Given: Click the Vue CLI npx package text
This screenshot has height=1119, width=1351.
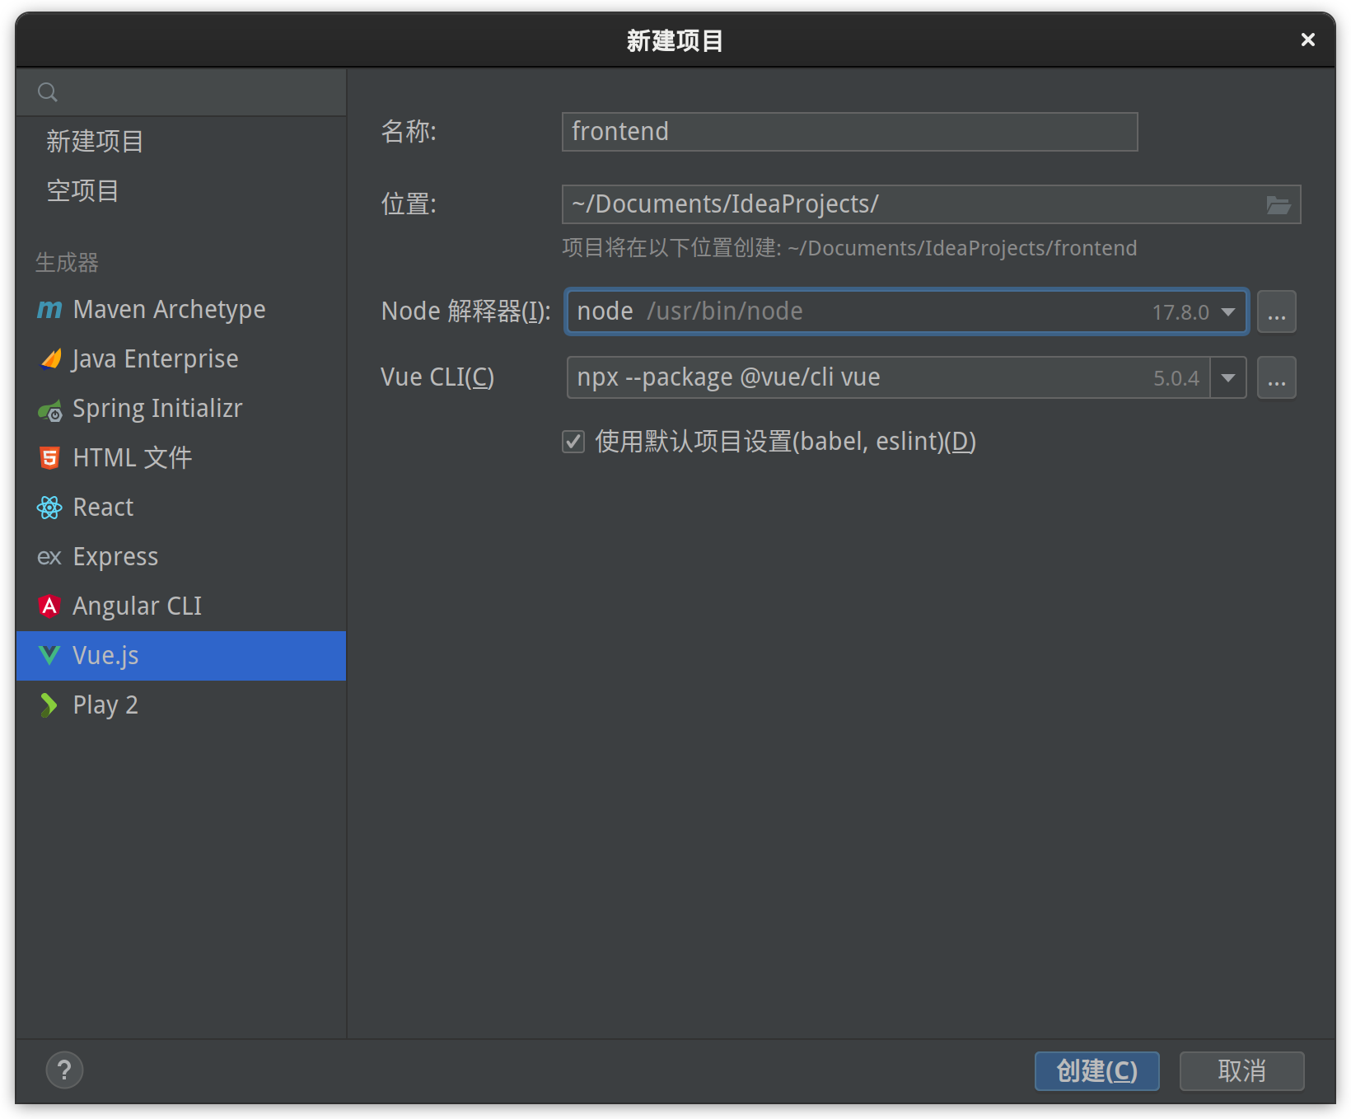Looking at the screenshot, I should click(728, 377).
